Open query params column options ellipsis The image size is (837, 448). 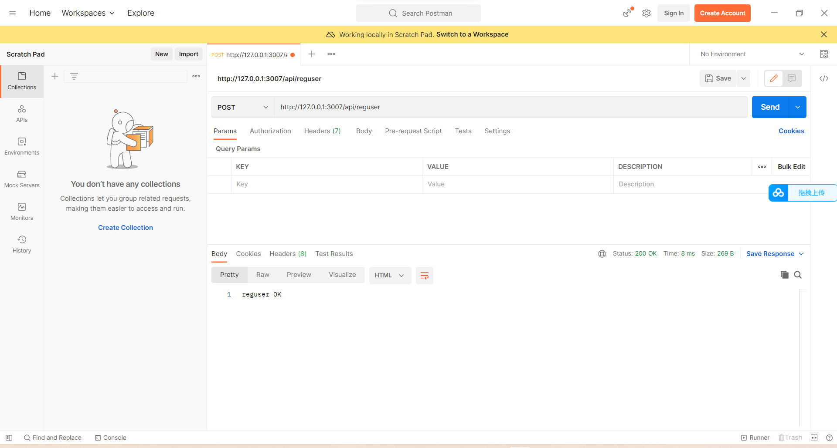[762, 167]
